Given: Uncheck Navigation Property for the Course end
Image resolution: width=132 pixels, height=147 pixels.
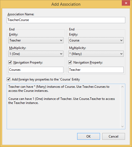Looking at the screenshot, I should (x=70, y=62).
